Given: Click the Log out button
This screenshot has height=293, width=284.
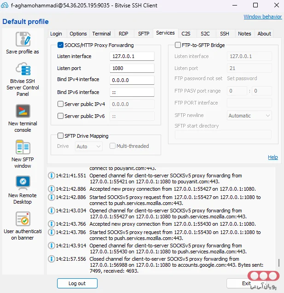Looking at the screenshot, I should (x=77, y=283).
